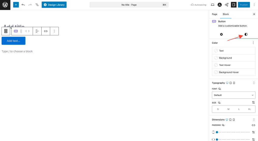Open the Document Overview list icon
Screen dimensions: 258x141
[37, 5]
